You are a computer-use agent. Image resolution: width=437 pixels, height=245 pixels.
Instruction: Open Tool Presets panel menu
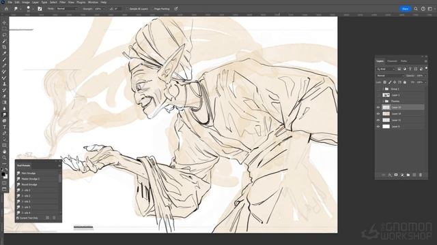pyautogui.click(x=59, y=165)
